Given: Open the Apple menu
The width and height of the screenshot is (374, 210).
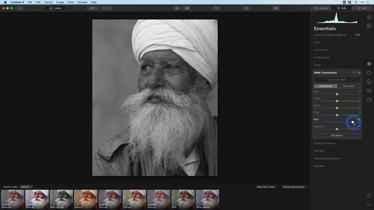Looking at the screenshot, I should 5,2.
